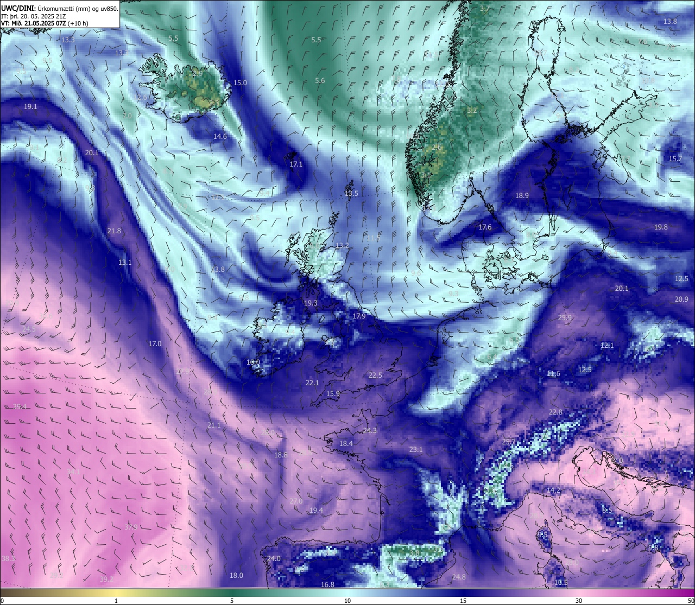The height and width of the screenshot is (605, 695).
Task: Select the 16.8 value label
Action: tap(327, 585)
